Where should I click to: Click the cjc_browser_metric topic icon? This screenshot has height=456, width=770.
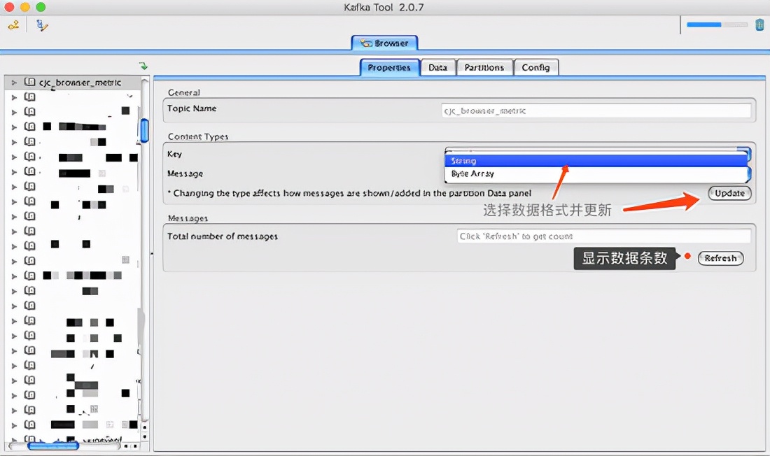pyautogui.click(x=30, y=82)
